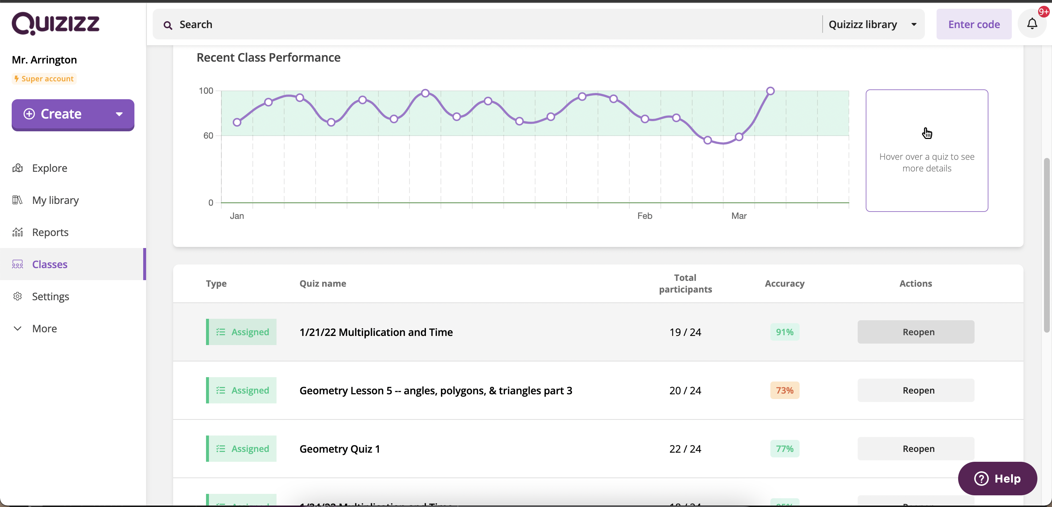Open the Quizizz library dropdown
Viewport: 1052px width, 507px height.
pyautogui.click(x=873, y=24)
